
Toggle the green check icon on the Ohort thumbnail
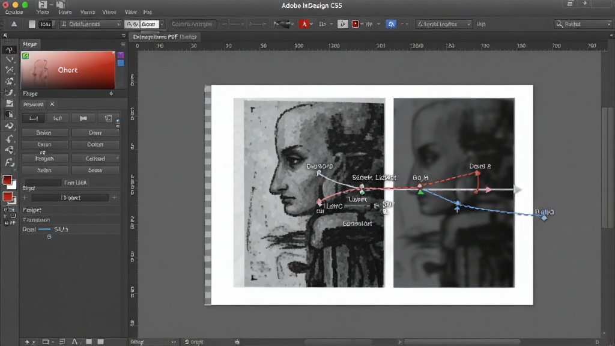[25, 56]
